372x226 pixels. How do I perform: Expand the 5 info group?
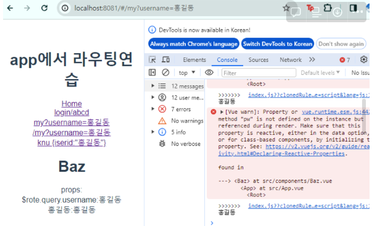[153, 132]
